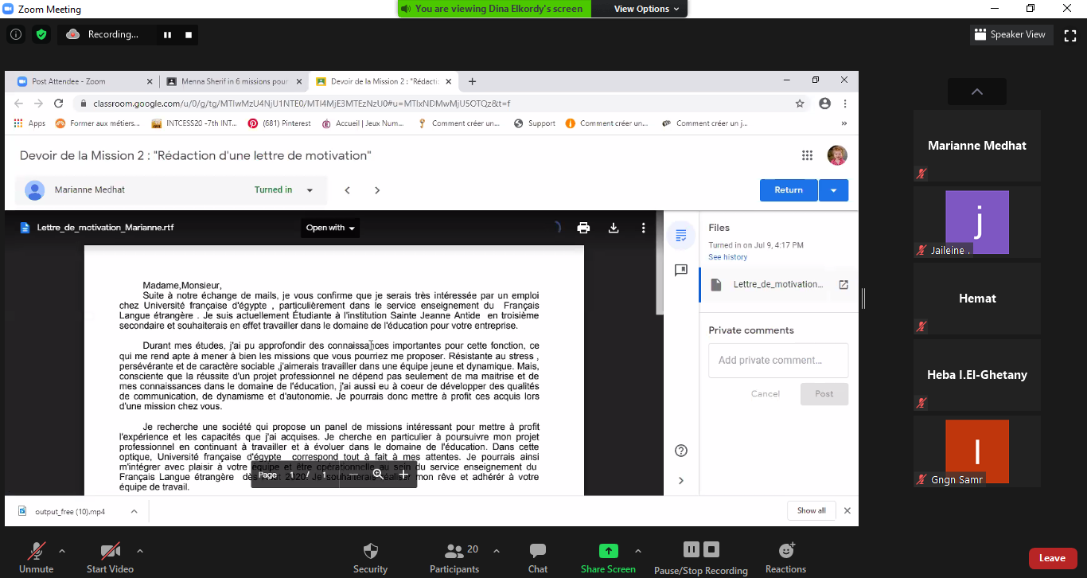Unmute the microphone
The height and width of the screenshot is (578, 1087).
[37, 551]
